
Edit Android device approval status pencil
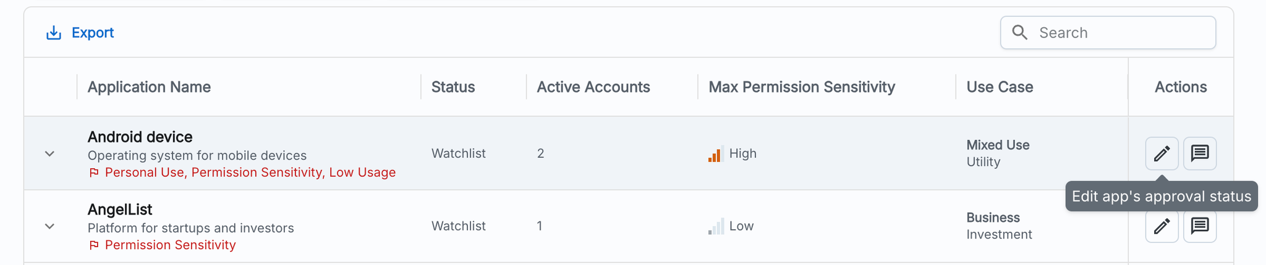pyautogui.click(x=1162, y=153)
